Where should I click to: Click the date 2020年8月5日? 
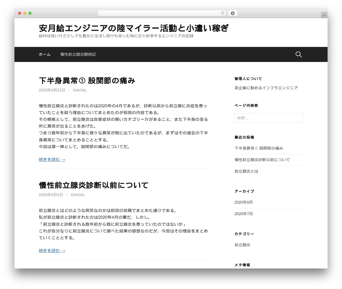point(51,195)
